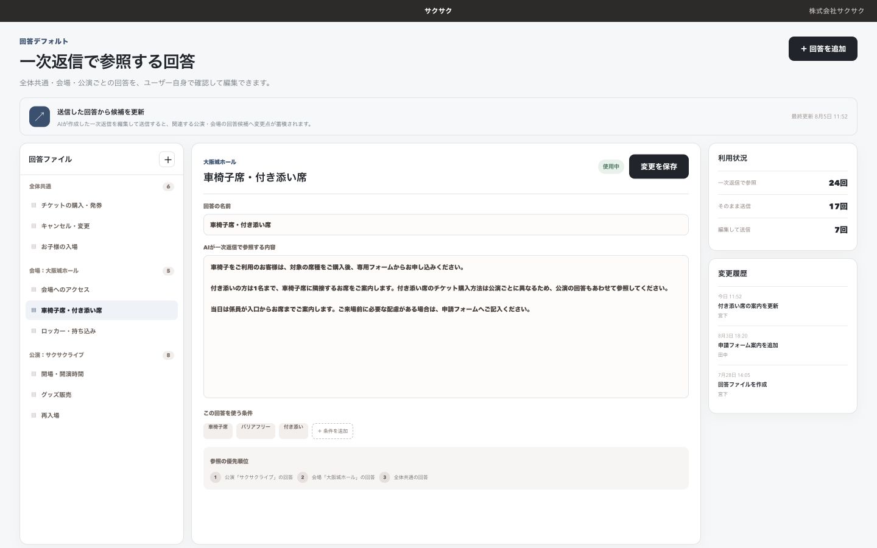Click the file icon next to チケットの購入・発券
Screen dimensions: 877x548
(x=33, y=205)
